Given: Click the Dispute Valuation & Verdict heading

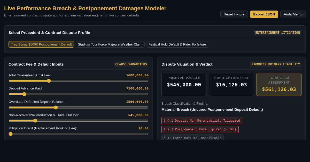Looking at the screenshot, I should (187, 64).
